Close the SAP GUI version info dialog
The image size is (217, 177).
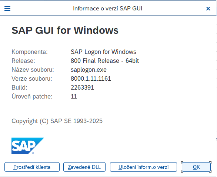point(208,9)
